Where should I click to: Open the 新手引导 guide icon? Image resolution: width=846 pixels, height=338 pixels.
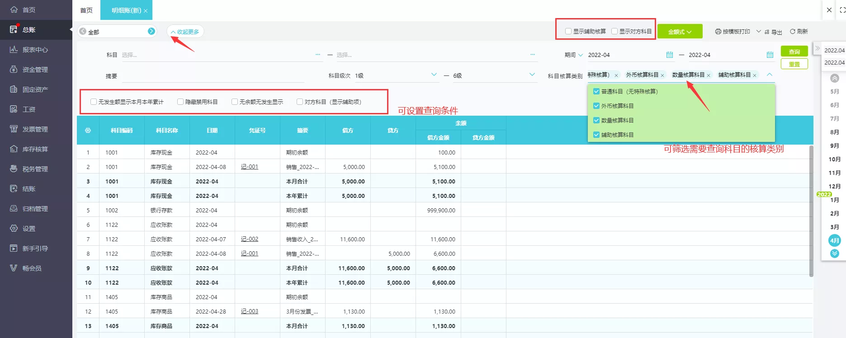point(14,248)
